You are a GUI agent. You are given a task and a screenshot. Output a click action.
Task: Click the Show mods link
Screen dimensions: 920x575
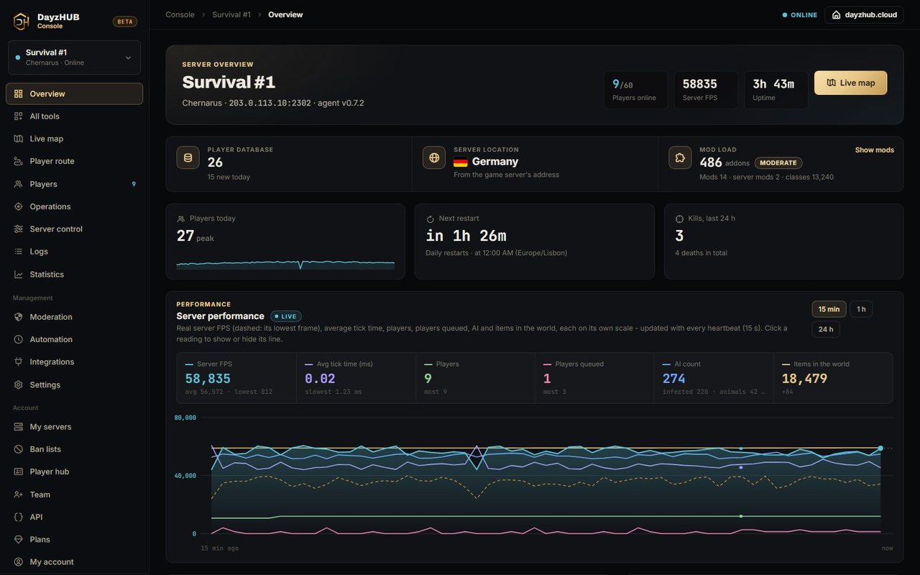[x=874, y=150]
